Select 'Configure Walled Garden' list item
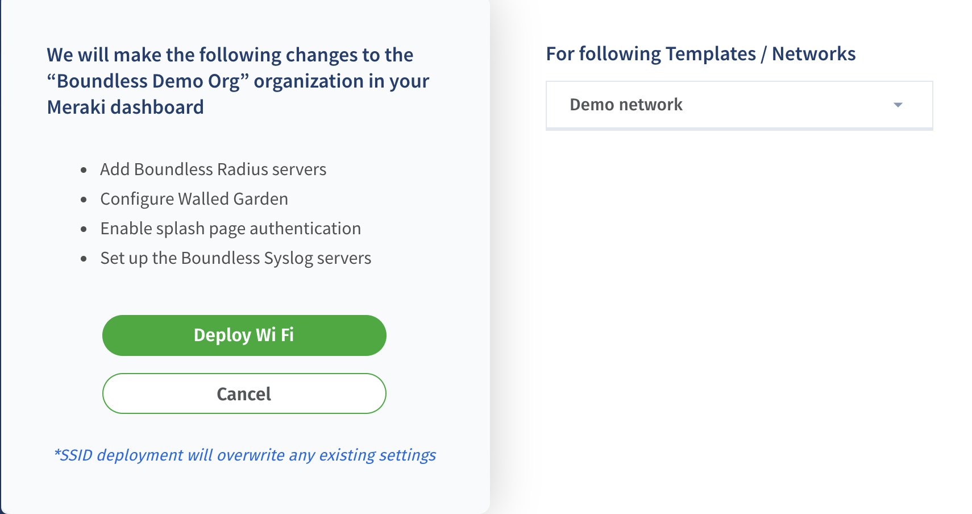The image size is (972, 514). (194, 199)
